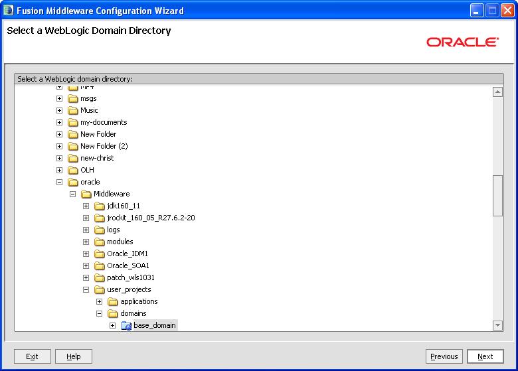This screenshot has height=371, width=518.
Task: Expand the logs folder node
Action: click(86, 230)
